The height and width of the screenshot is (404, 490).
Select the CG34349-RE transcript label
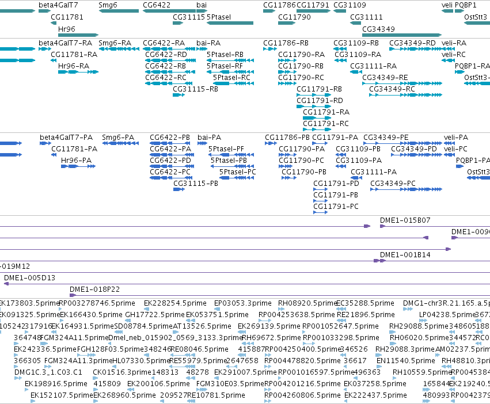[x=385, y=78]
